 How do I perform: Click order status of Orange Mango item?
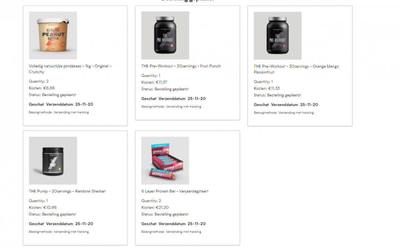(277, 95)
